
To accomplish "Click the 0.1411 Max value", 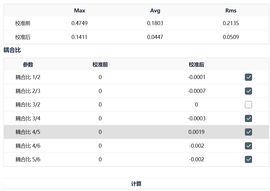I will 79,37.
